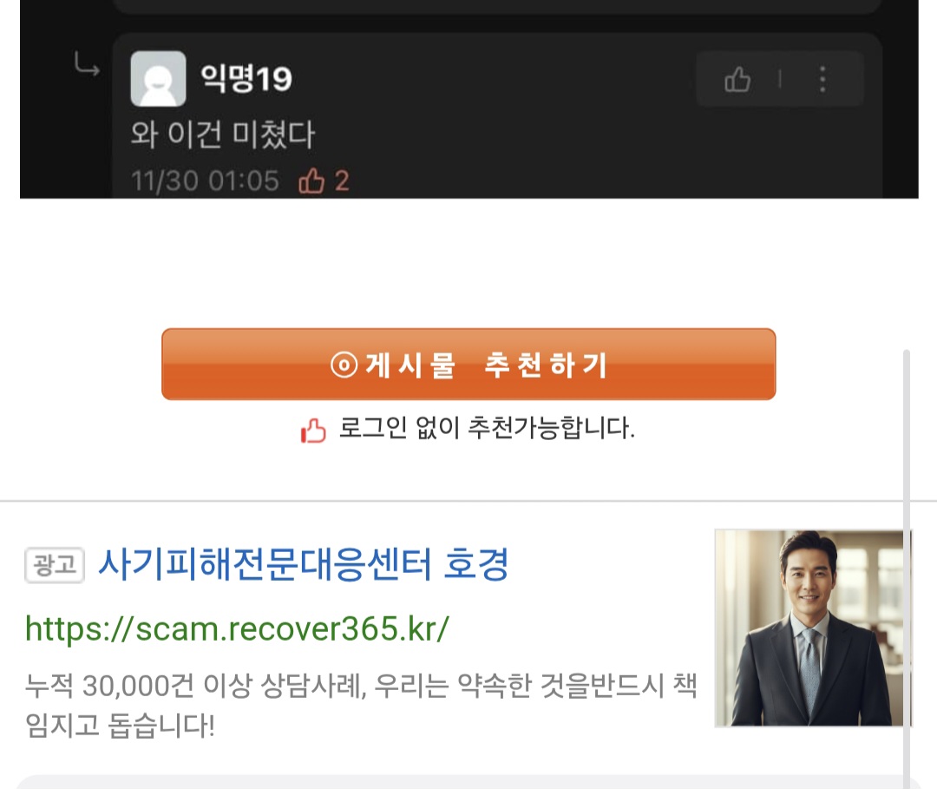Click the 익명19 profile avatar

pyautogui.click(x=159, y=79)
